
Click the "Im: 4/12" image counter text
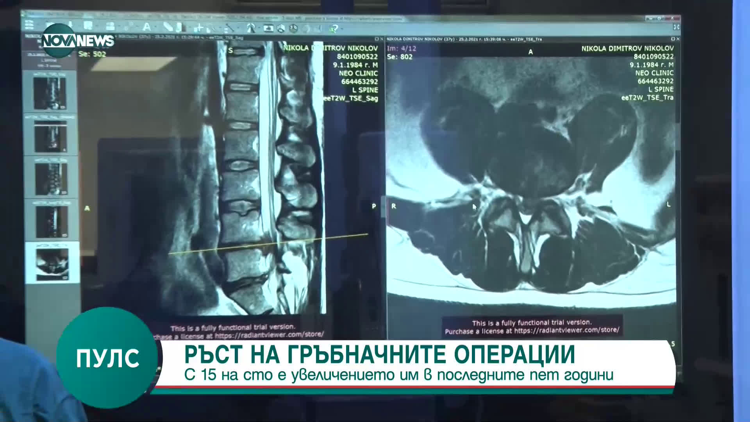click(x=401, y=48)
